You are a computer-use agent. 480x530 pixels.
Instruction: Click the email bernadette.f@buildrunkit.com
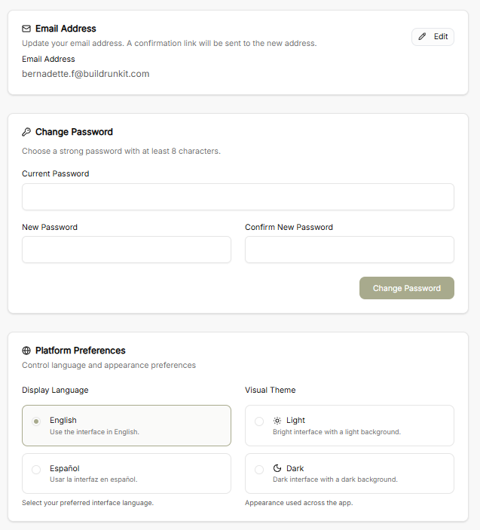coord(85,74)
